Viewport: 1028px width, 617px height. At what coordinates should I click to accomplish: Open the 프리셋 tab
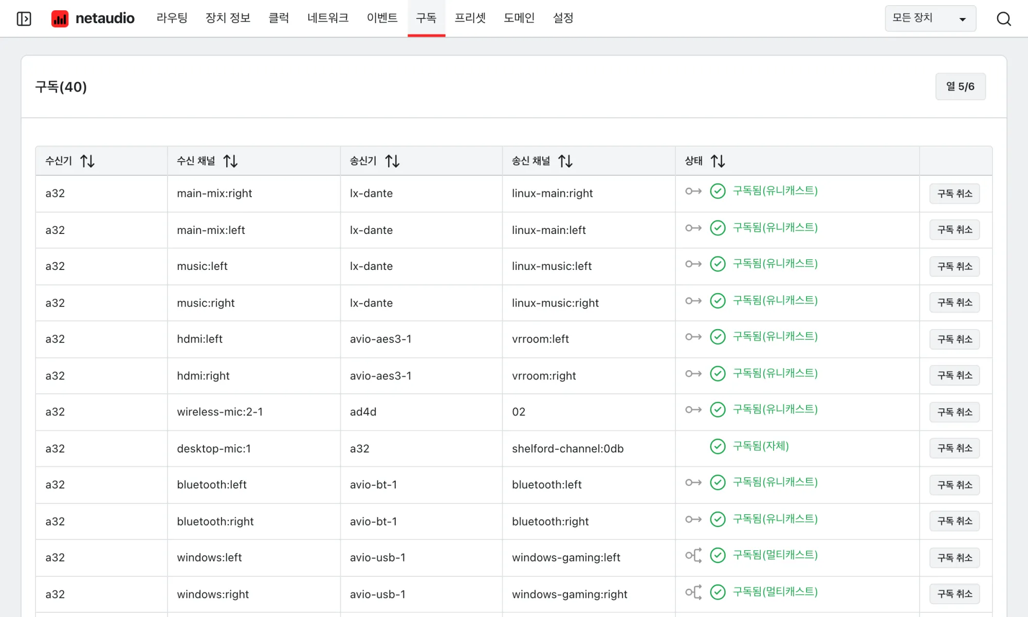coord(470,19)
